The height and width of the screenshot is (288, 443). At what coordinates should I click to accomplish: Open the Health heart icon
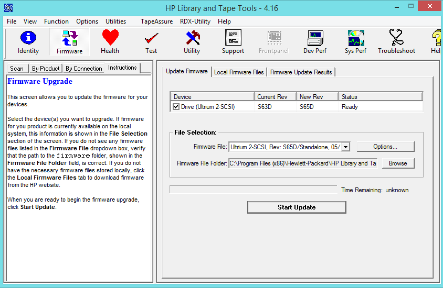coord(110,42)
